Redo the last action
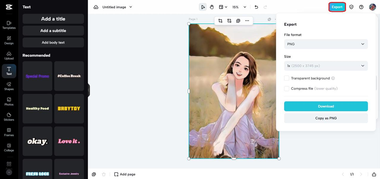Screen dimensions: 380x179 click(x=265, y=7)
